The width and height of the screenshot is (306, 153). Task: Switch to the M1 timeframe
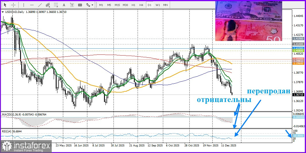tap(101, 5)
